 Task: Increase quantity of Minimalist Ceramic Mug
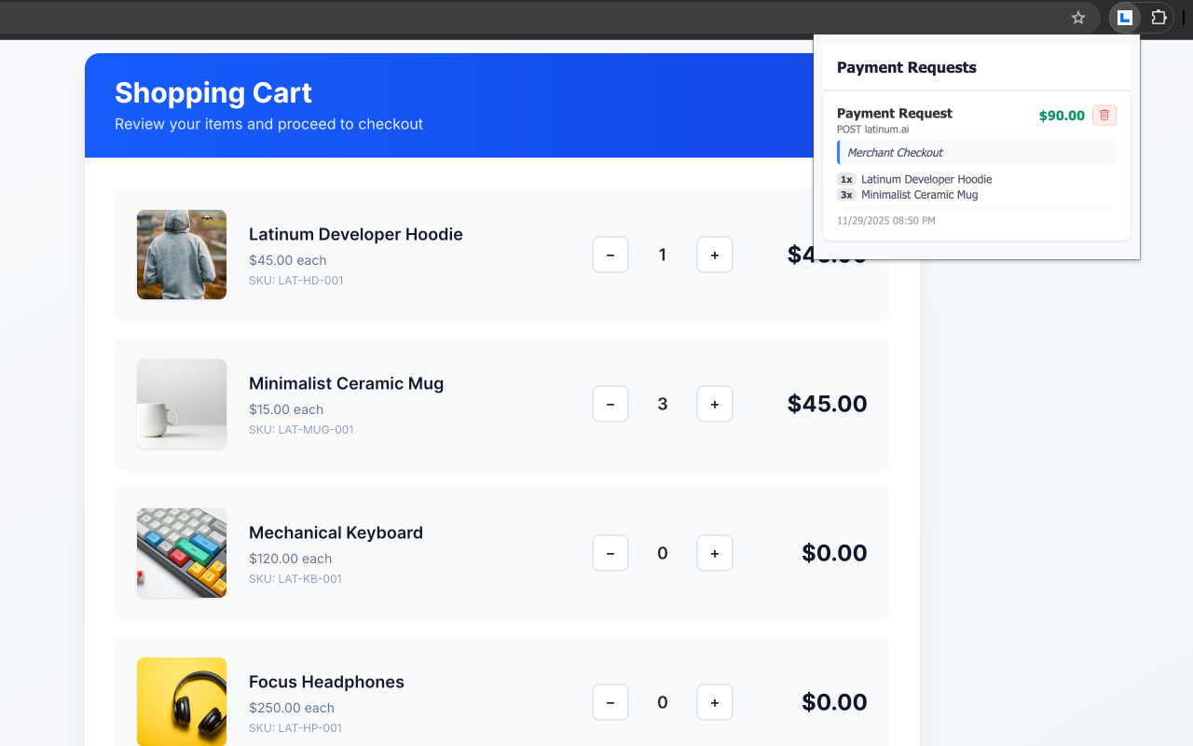714,404
